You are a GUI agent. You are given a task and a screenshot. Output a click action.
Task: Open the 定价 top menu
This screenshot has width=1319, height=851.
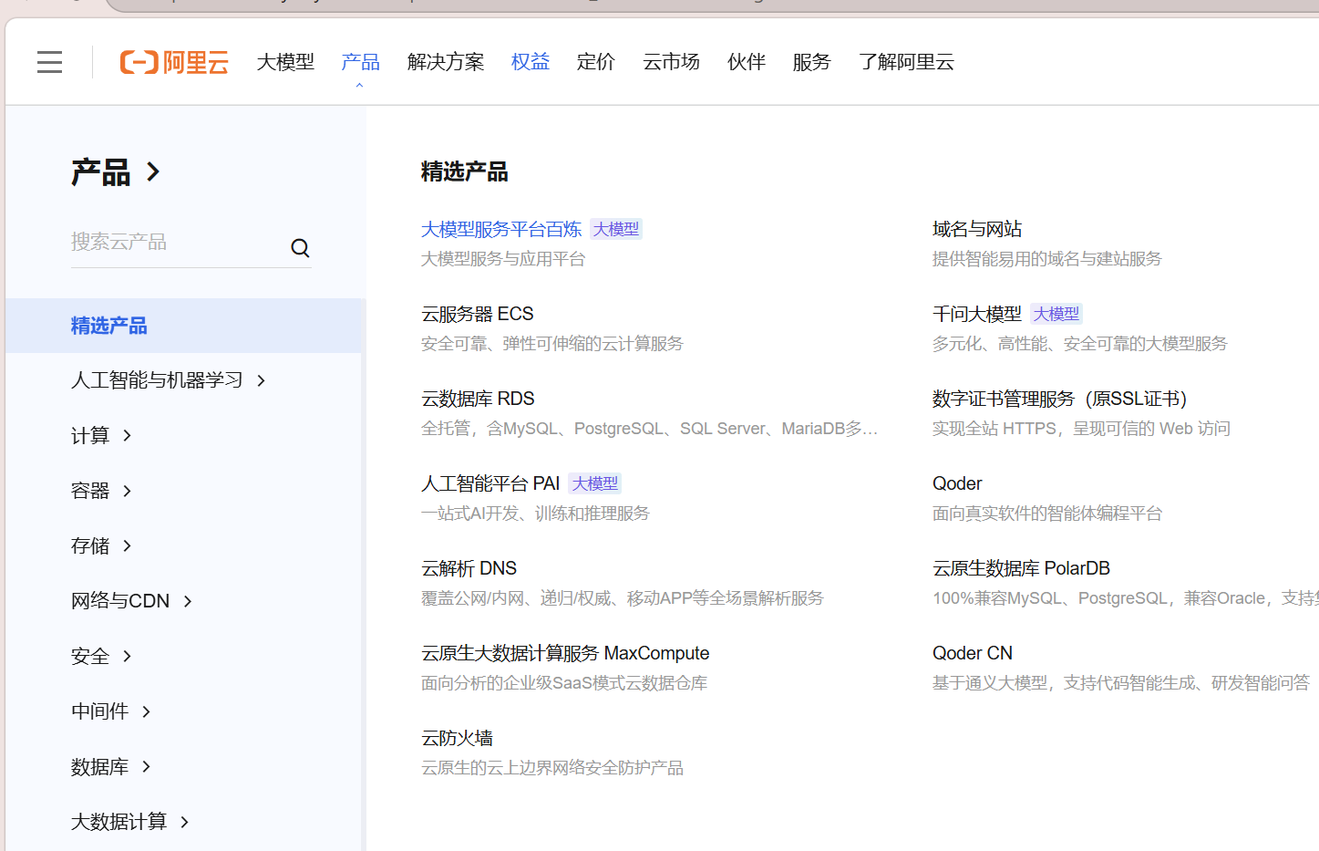point(596,62)
